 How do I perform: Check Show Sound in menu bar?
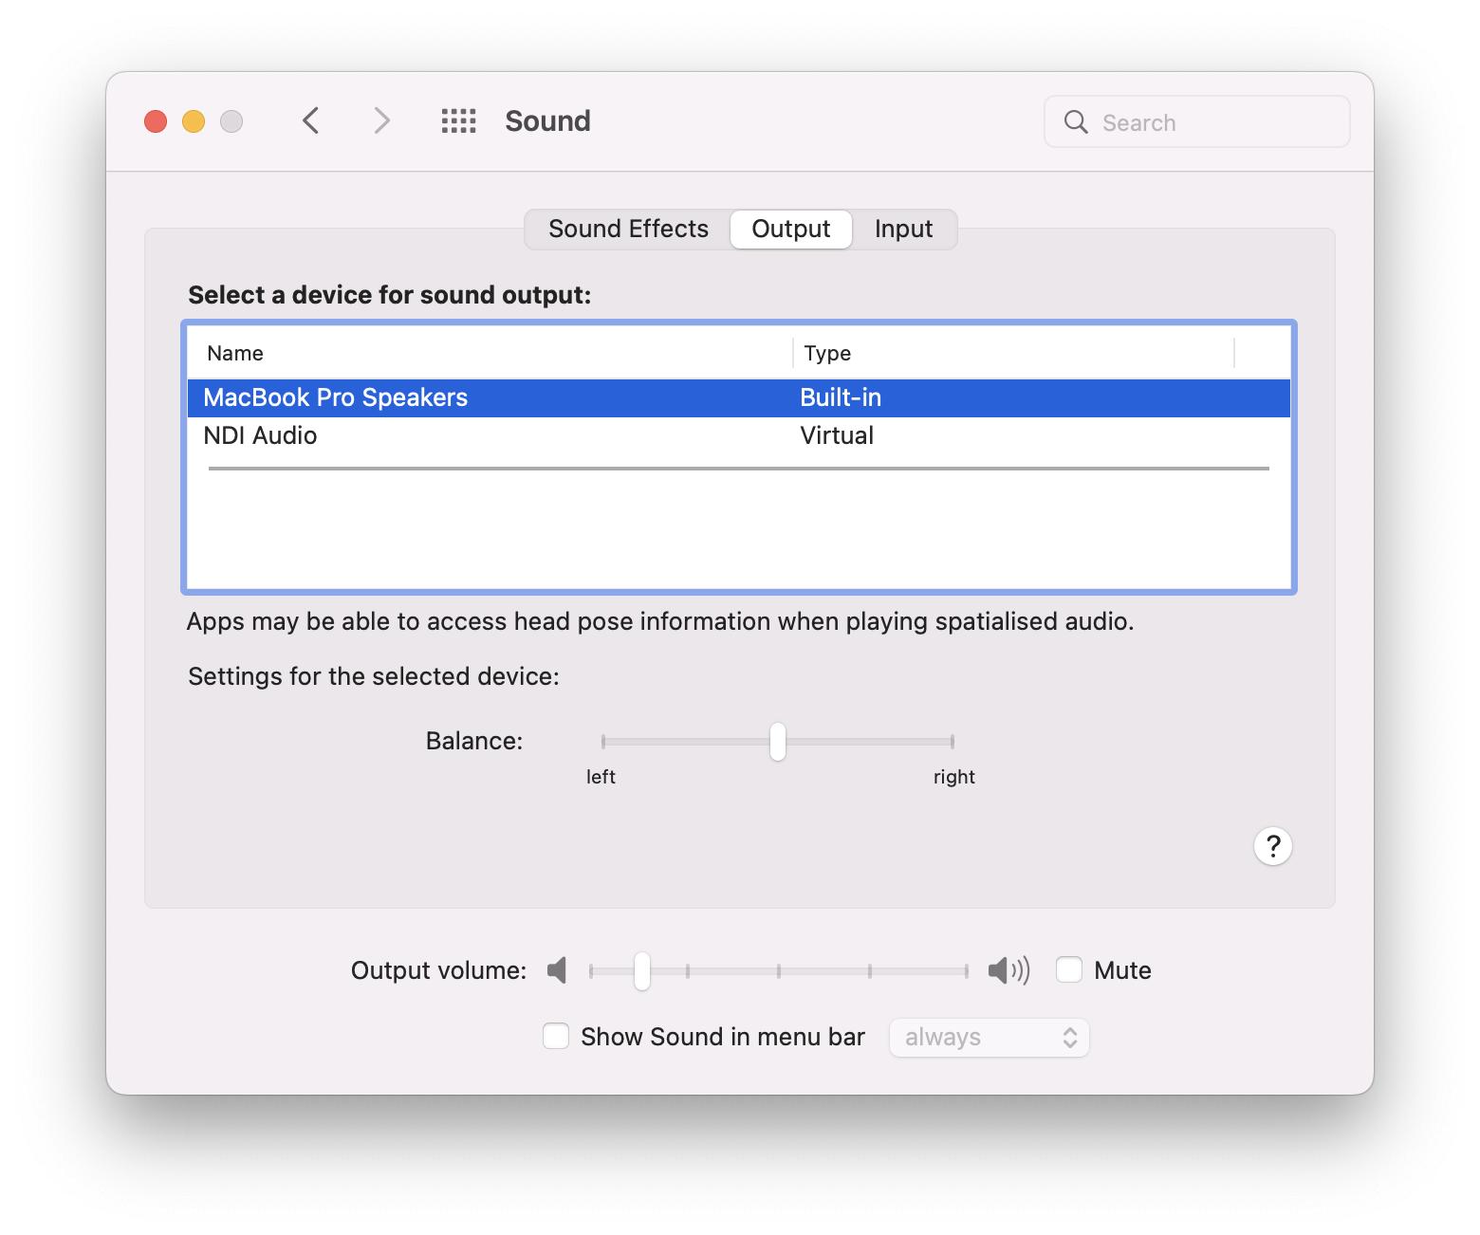tap(556, 1036)
